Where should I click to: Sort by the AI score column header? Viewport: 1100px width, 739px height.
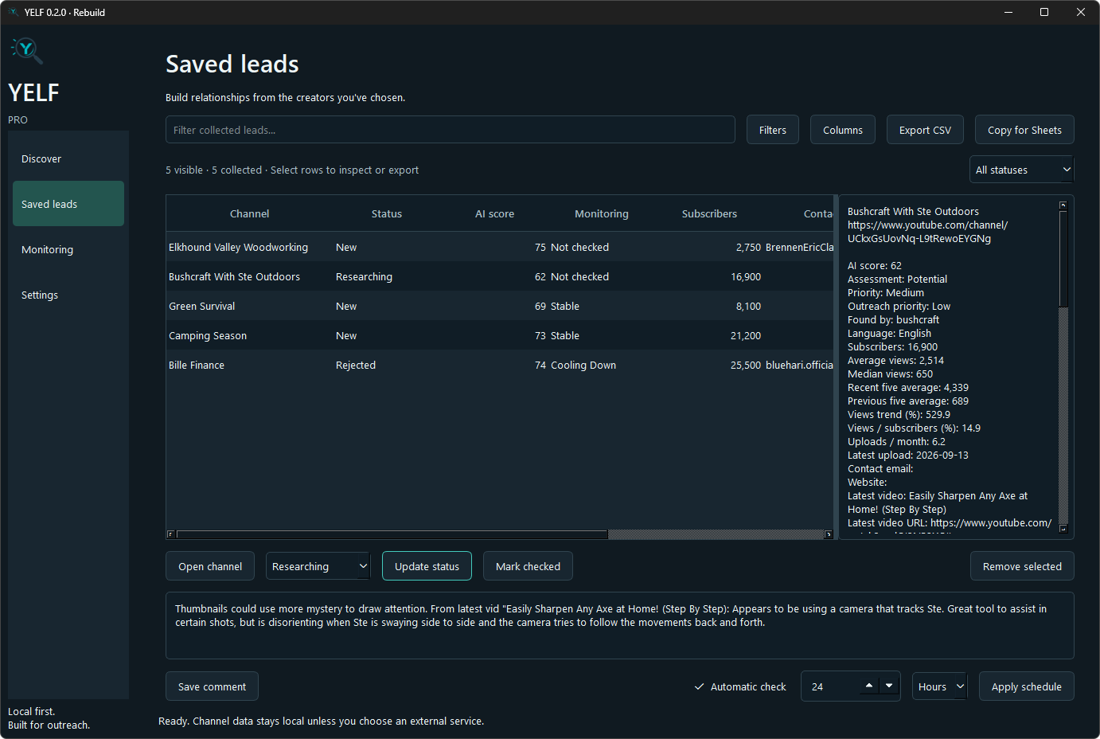[494, 213]
